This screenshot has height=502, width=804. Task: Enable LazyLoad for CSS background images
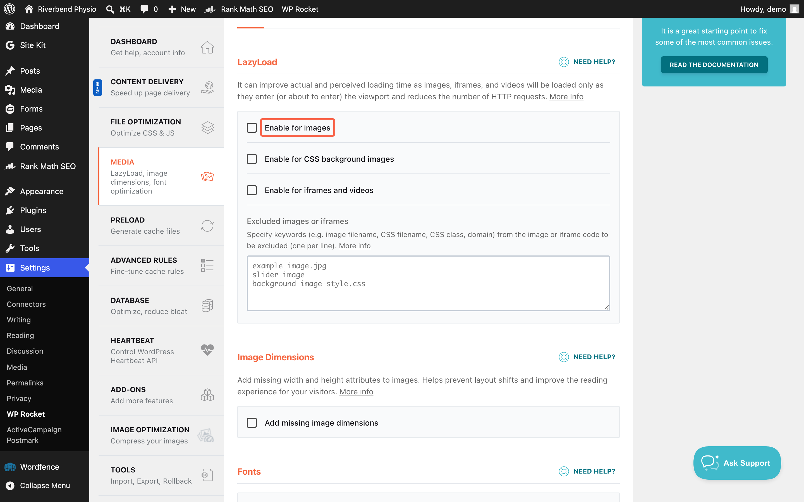[x=252, y=159]
